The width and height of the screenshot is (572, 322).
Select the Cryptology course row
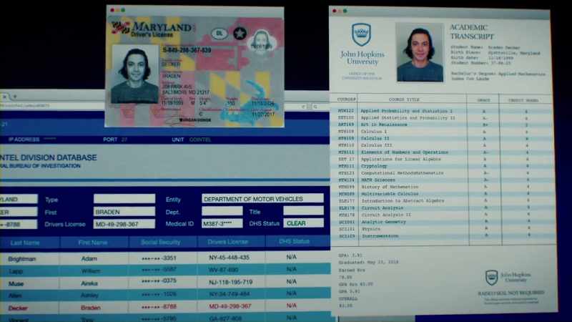[x=444, y=166]
